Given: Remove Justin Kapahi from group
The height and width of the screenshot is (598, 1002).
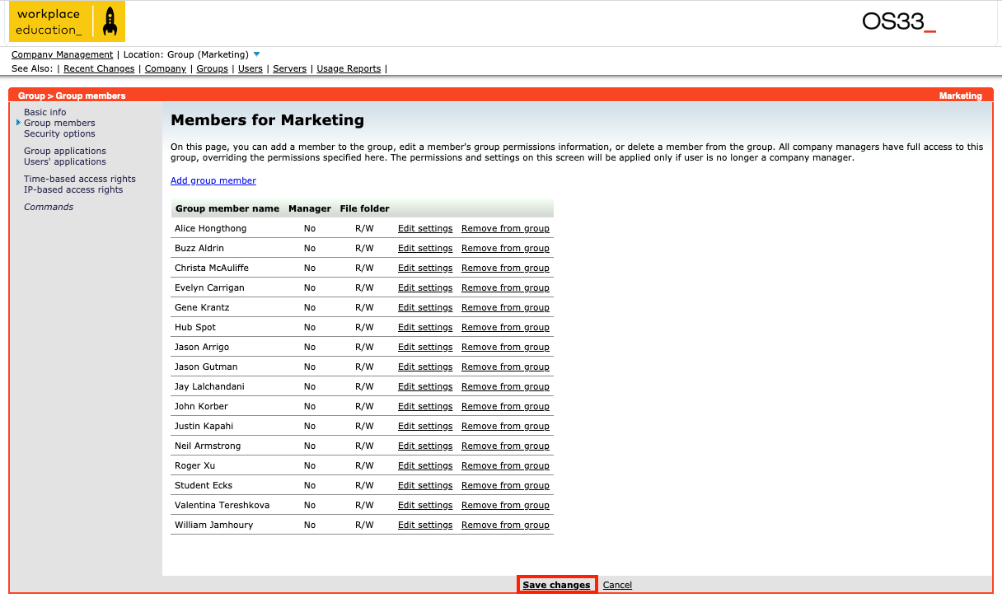Looking at the screenshot, I should pyautogui.click(x=505, y=426).
